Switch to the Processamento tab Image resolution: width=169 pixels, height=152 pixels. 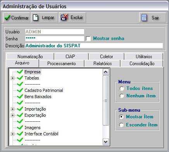click(62, 64)
